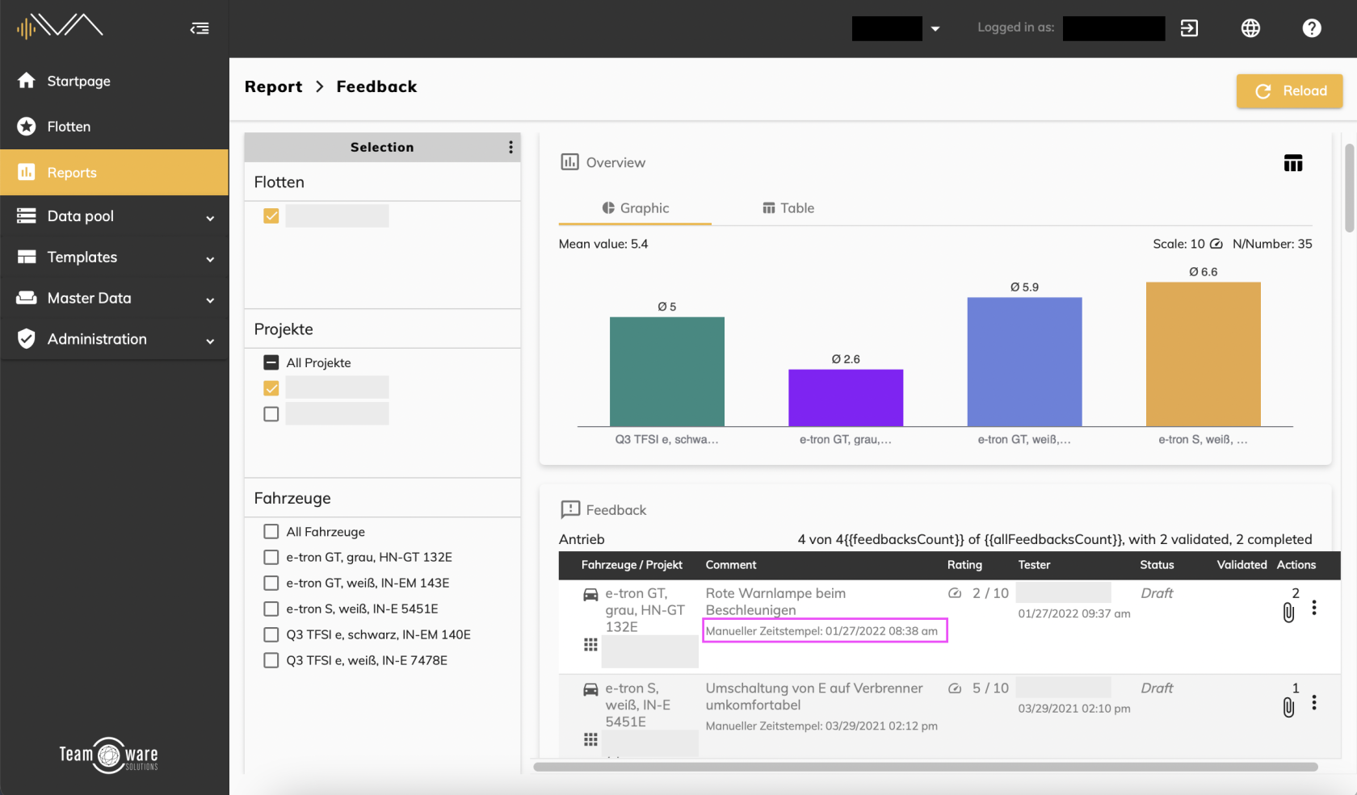1357x795 pixels.
Task: Open the Selection panel three-dot menu
Action: click(510, 147)
